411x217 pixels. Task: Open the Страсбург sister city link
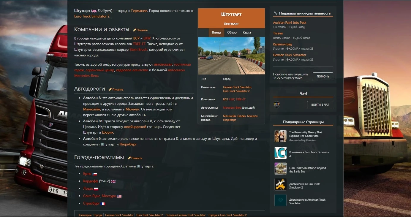91,203
